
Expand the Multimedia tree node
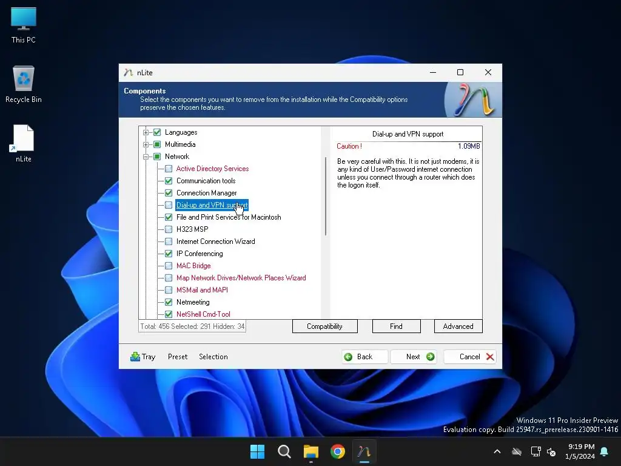[146, 144]
